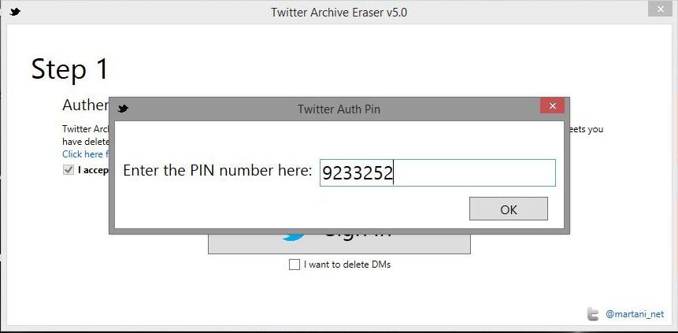Check the 'I want to delete DMs' box
Image resolution: width=678 pixels, height=333 pixels.
[x=294, y=265]
